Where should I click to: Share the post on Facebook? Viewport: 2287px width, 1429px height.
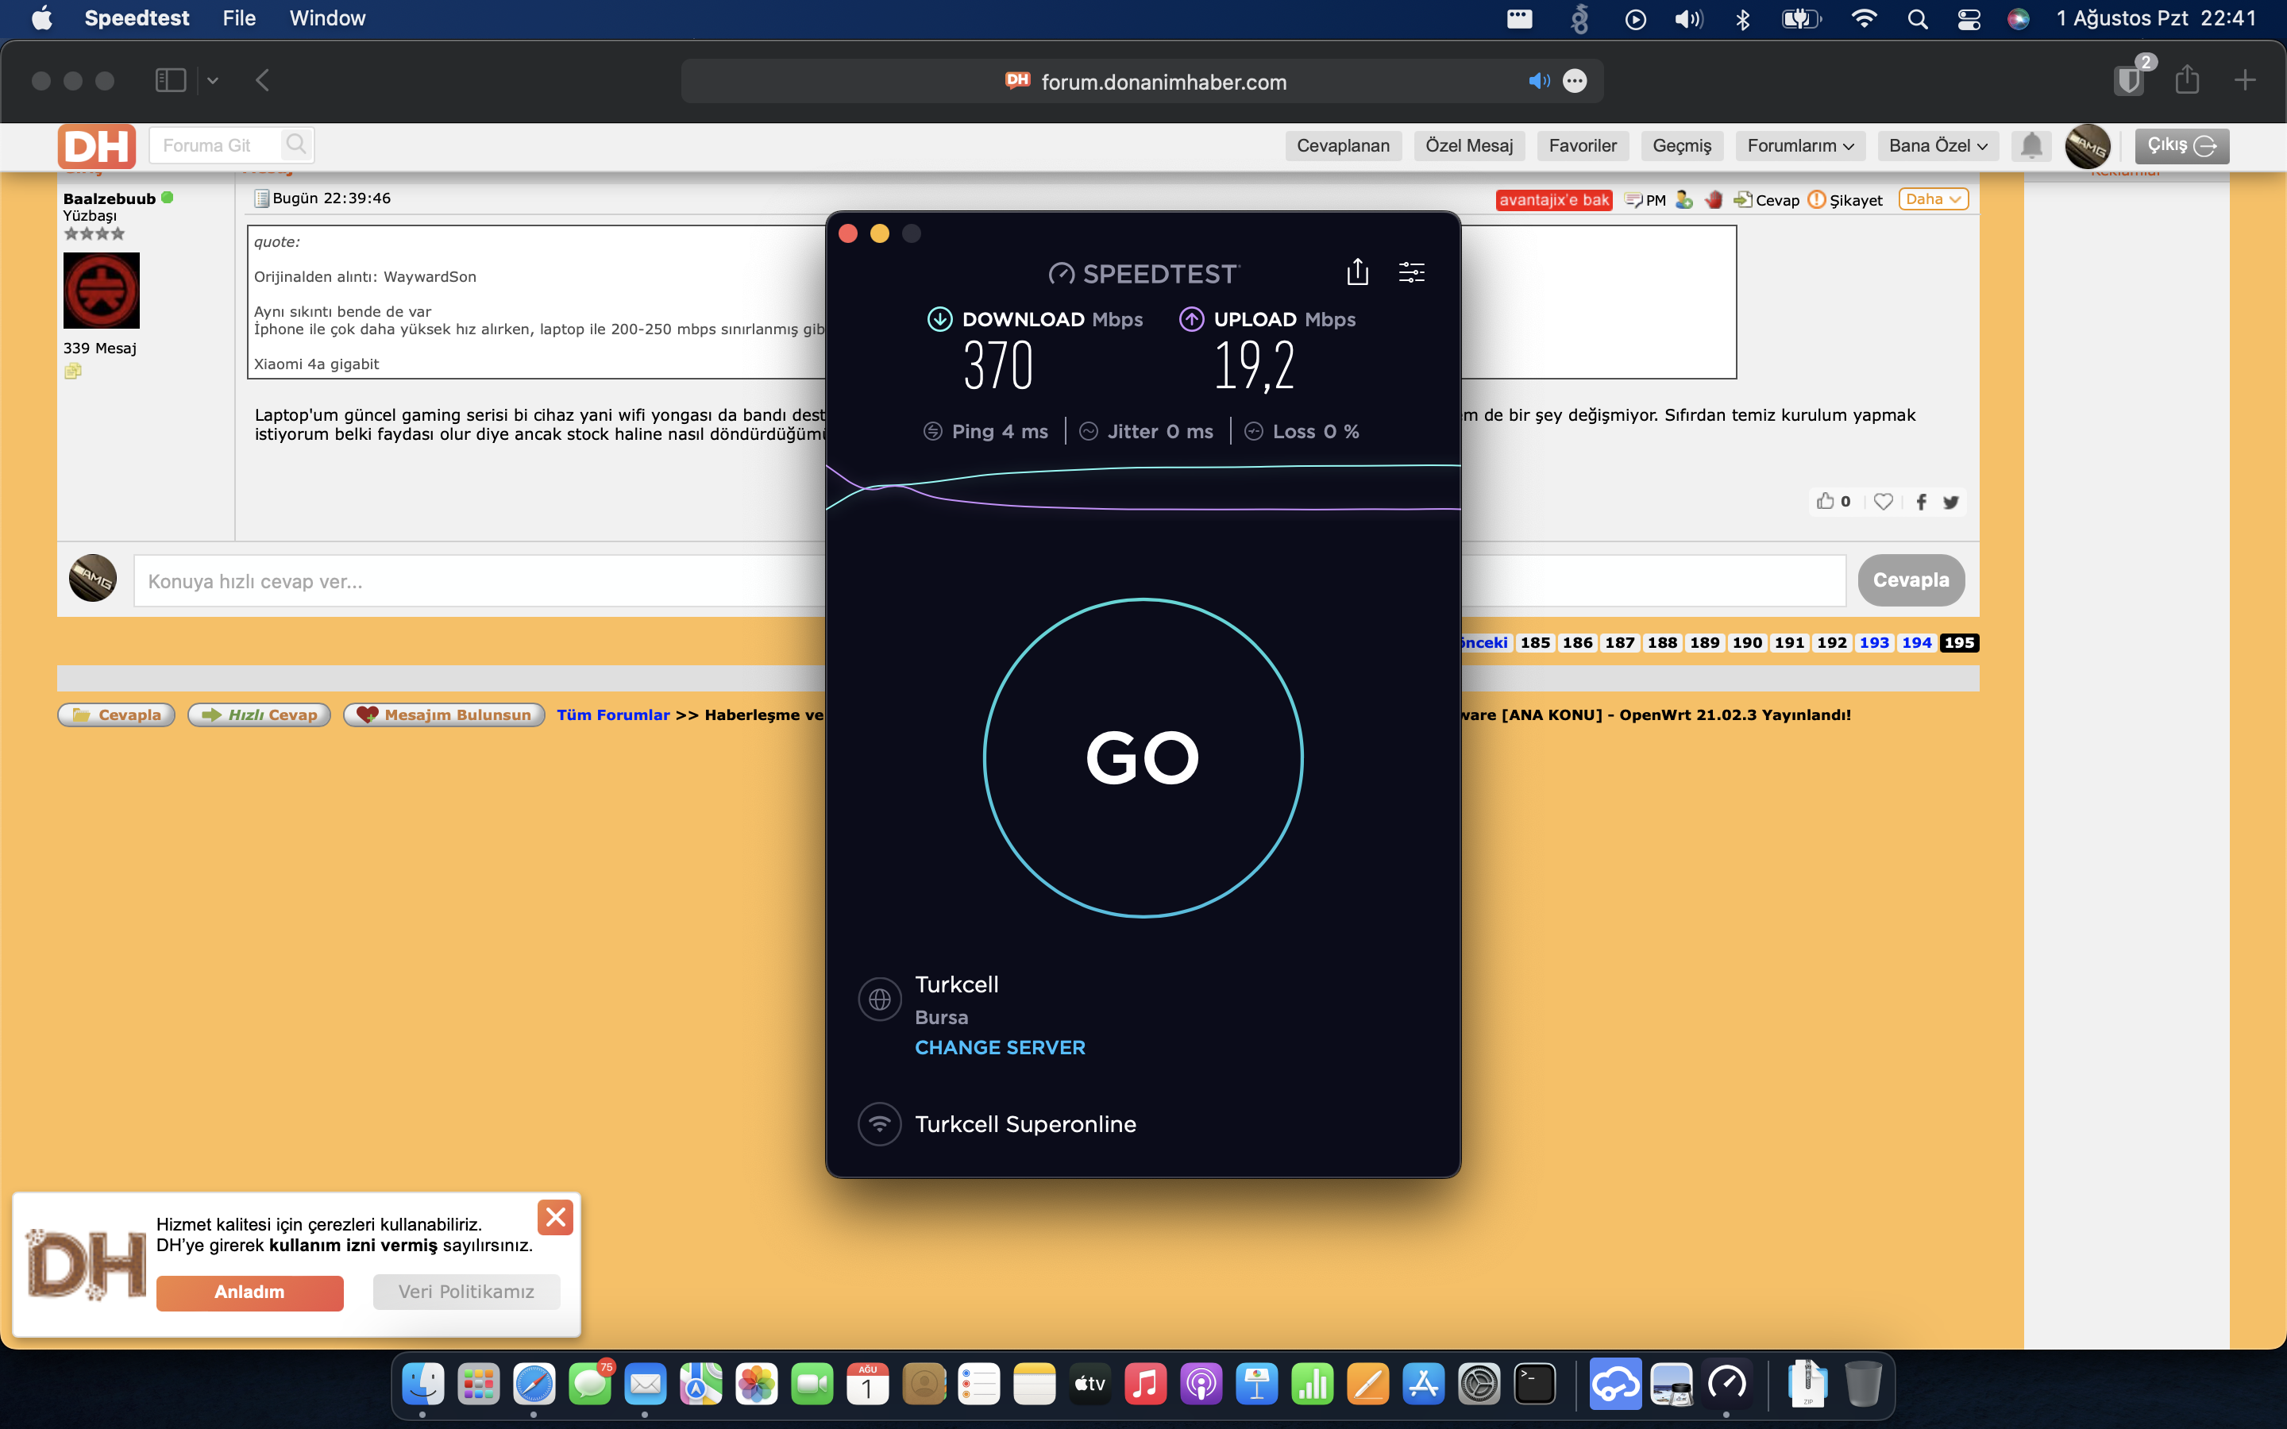1921,502
